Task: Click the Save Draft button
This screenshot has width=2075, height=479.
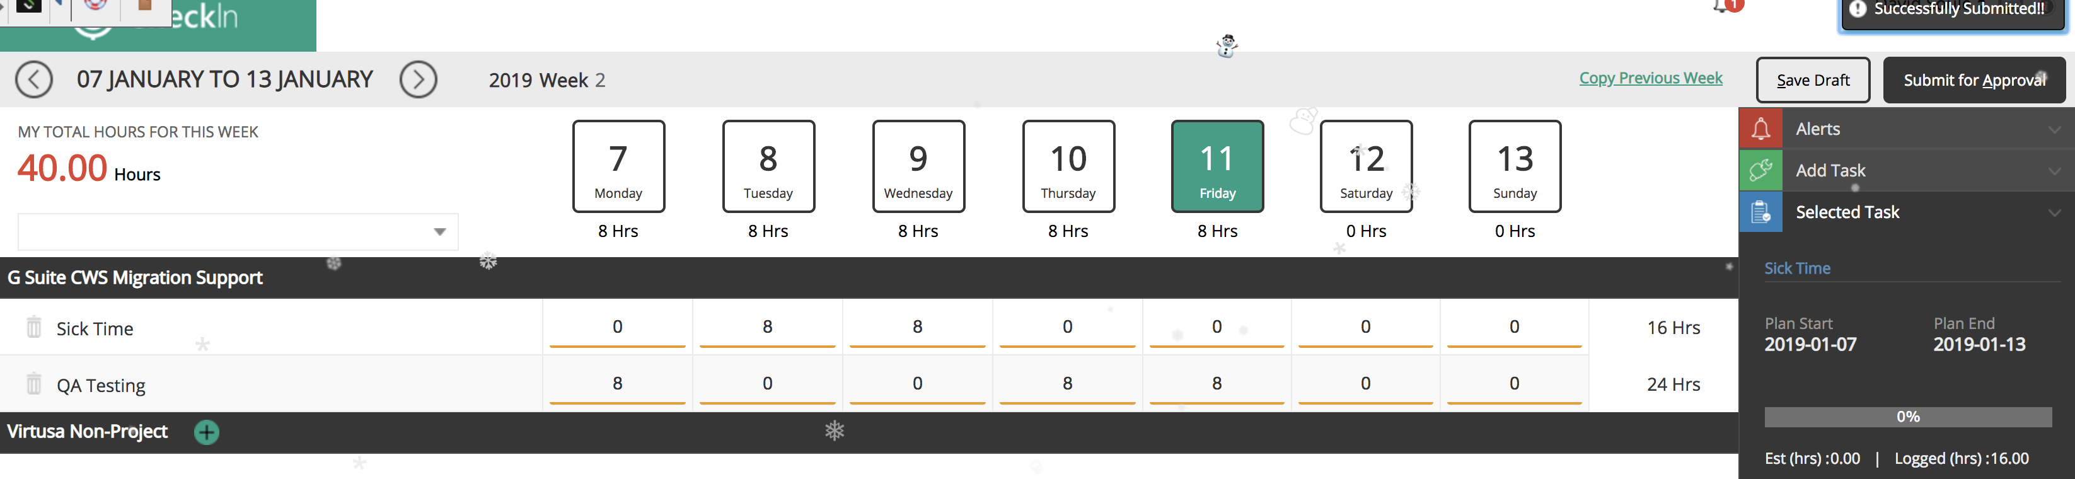Action: click(x=1812, y=81)
